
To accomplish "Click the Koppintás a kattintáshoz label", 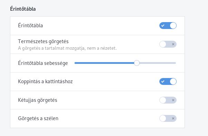I will [46, 81].
